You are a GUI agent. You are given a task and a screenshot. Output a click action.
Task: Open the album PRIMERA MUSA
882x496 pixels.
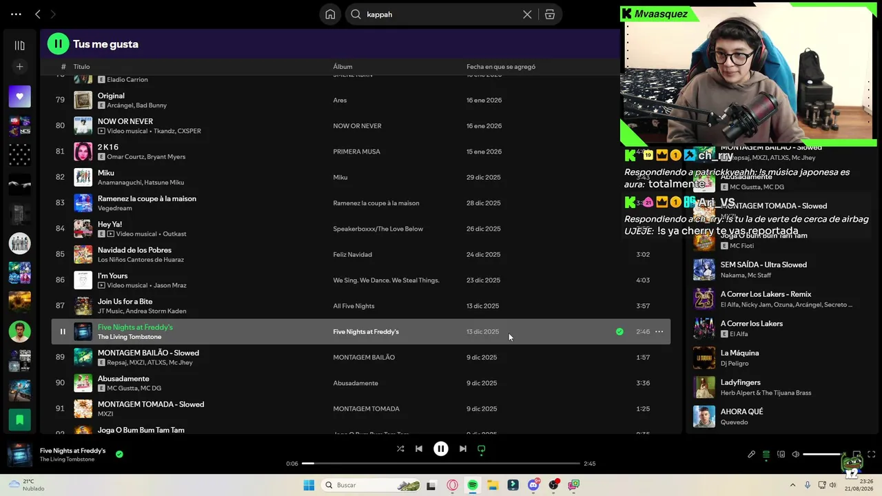pyautogui.click(x=356, y=152)
